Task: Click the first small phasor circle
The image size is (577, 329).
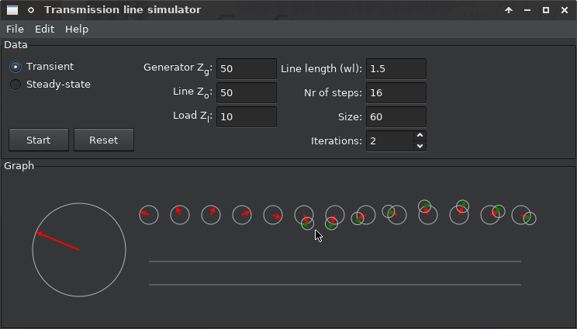Action: tap(149, 215)
